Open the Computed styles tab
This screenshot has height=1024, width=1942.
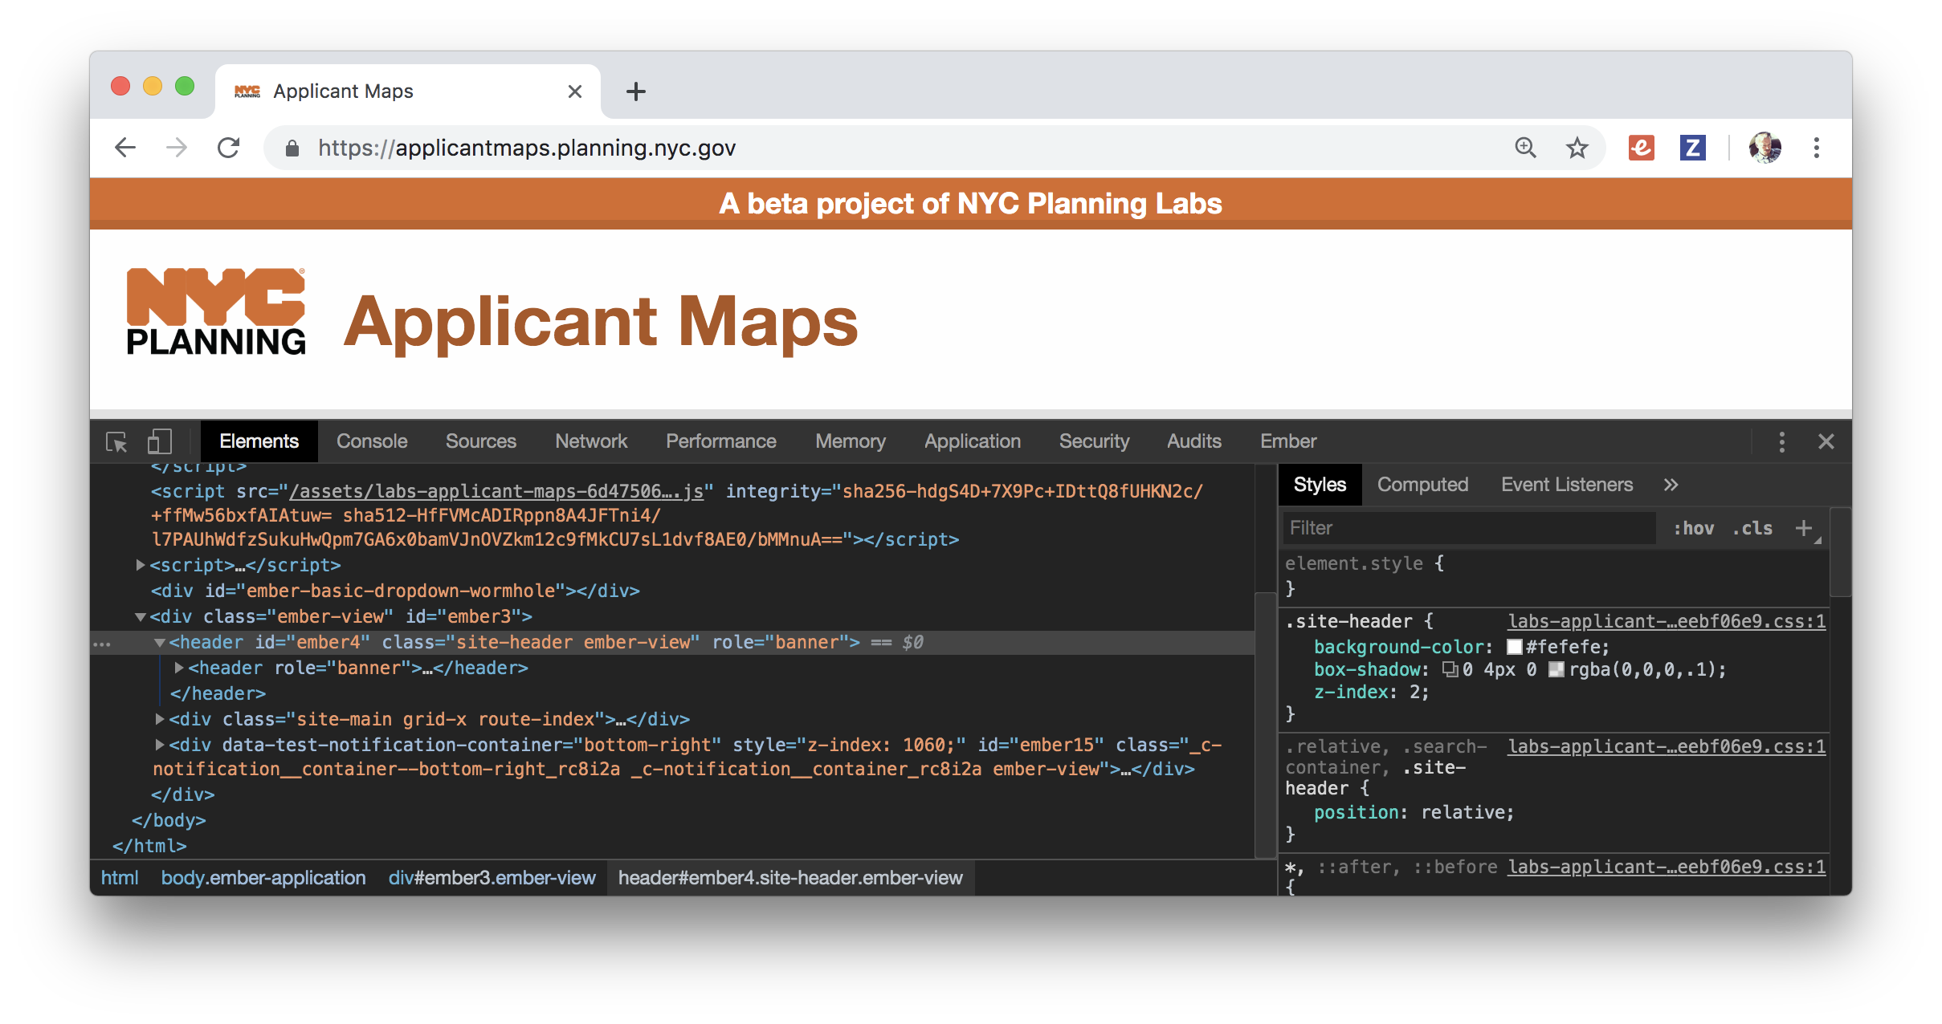point(1422,485)
